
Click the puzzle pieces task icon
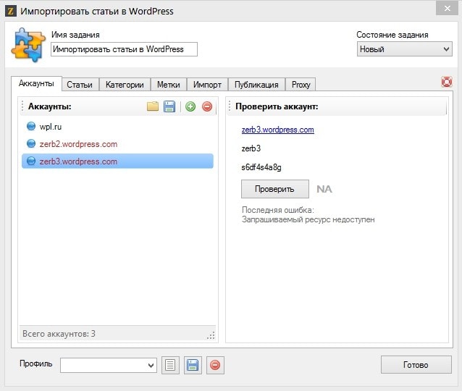click(x=28, y=44)
